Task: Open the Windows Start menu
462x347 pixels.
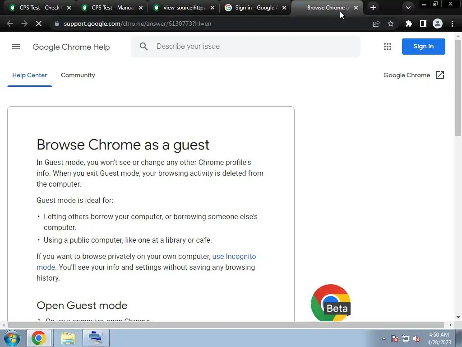Action: pyautogui.click(x=11, y=338)
